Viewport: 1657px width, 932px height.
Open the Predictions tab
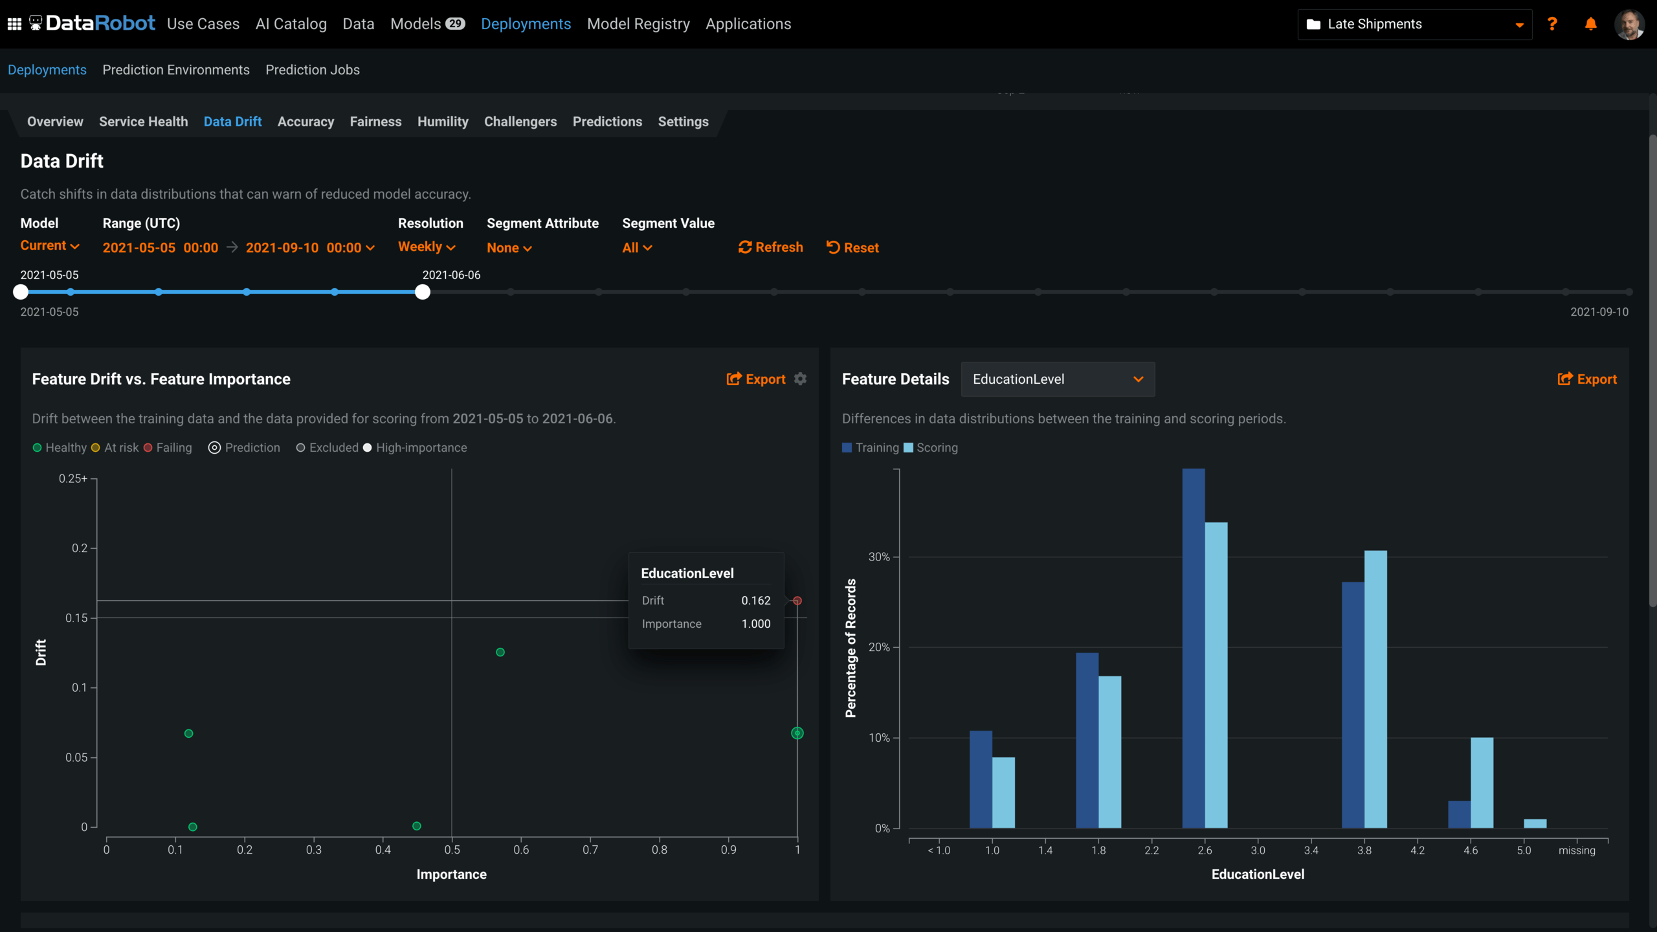(x=607, y=122)
